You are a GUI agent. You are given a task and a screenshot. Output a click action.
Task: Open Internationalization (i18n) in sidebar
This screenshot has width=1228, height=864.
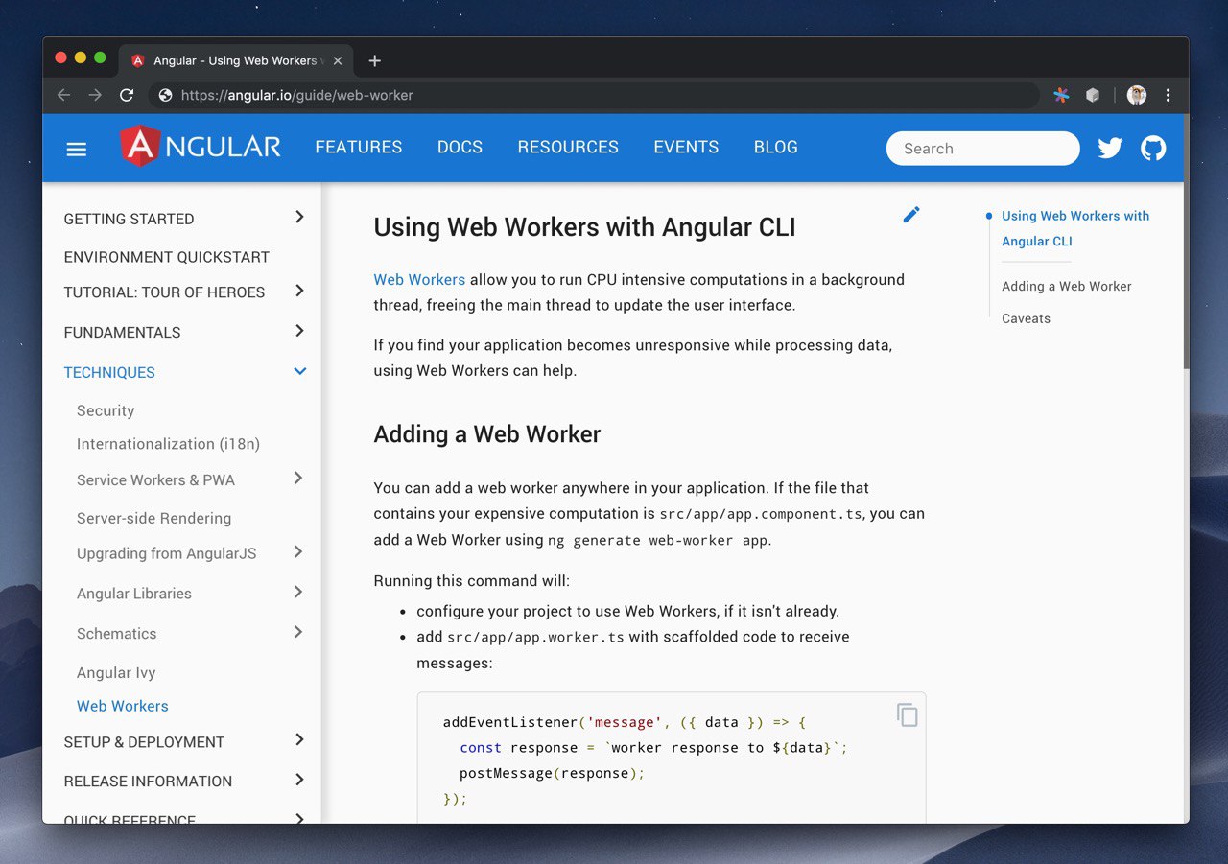pos(168,444)
